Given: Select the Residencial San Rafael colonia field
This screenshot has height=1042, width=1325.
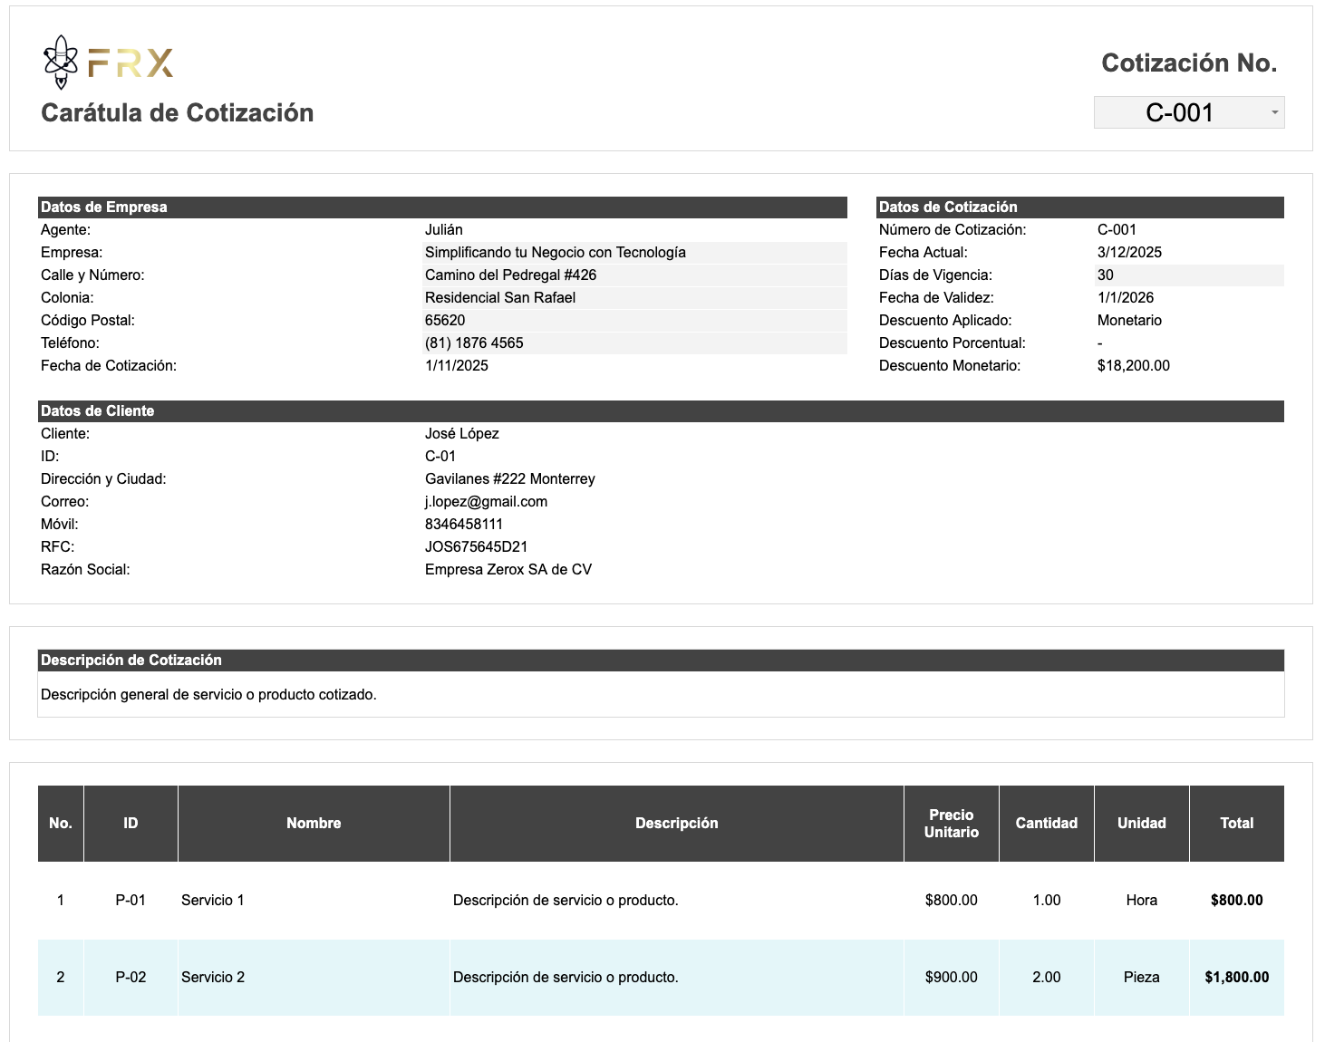Looking at the screenshot, I should pyautogui.click(x=634, y=298).
